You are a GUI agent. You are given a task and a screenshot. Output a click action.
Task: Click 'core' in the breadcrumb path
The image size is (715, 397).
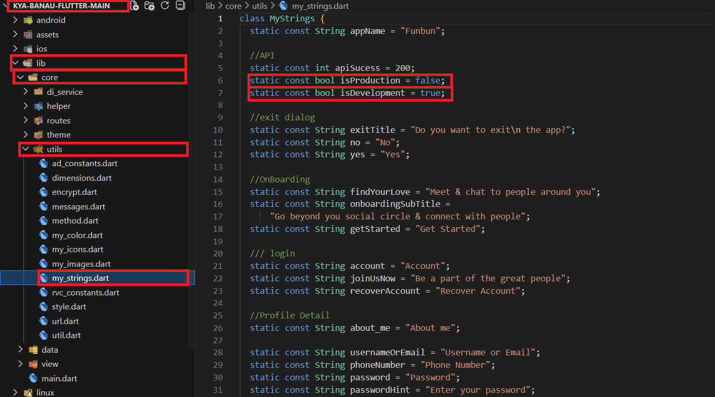[x=233, y=6]
